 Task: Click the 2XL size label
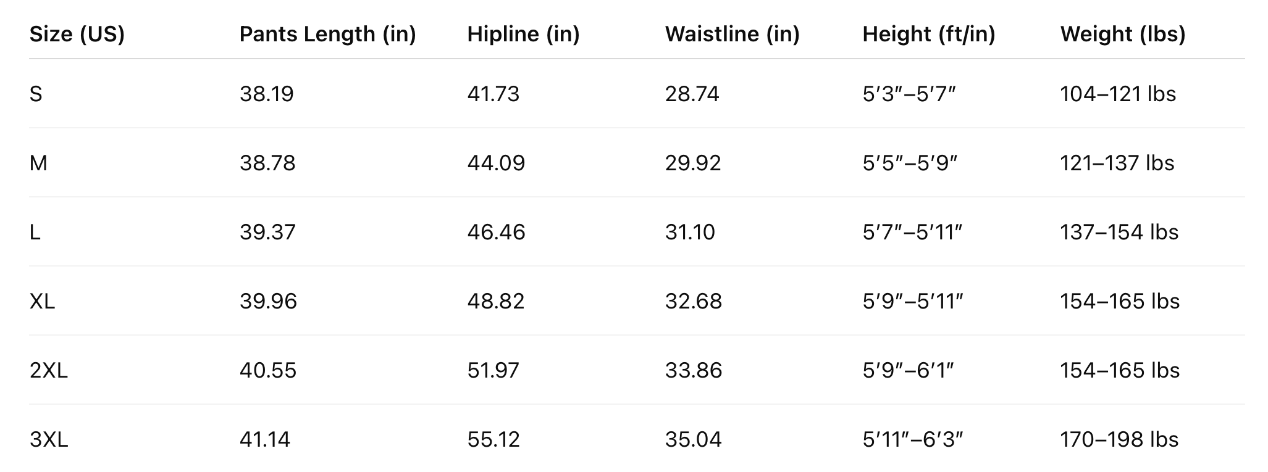pyautogui.click(x=49, y=370)
